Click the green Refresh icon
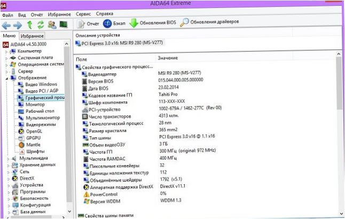345x219 pixels. click(41, 25)
